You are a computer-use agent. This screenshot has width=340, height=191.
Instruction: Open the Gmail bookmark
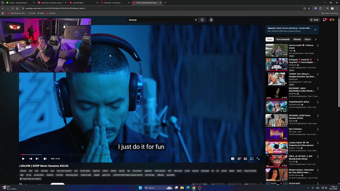(x=32, y=13)
